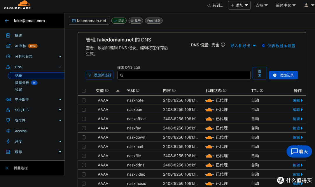Click inside the 搜索 DNS 记录 field

(184, 75)
